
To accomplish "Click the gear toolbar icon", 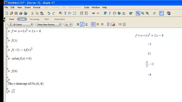I will click(131, 13).
